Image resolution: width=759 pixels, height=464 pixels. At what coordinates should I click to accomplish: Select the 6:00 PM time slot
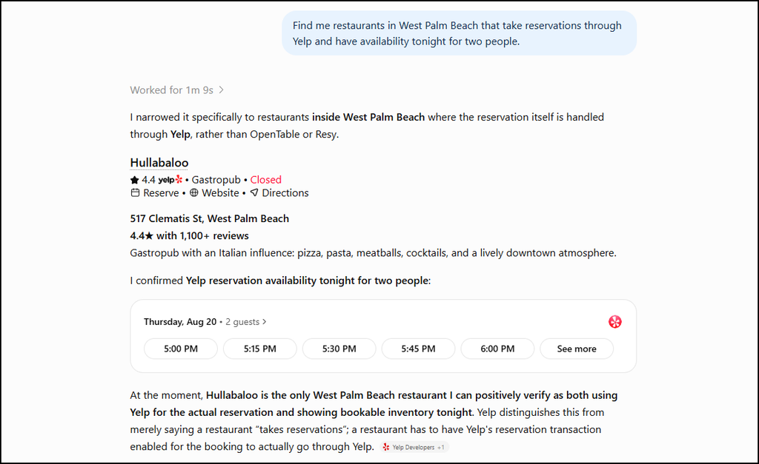497,349
